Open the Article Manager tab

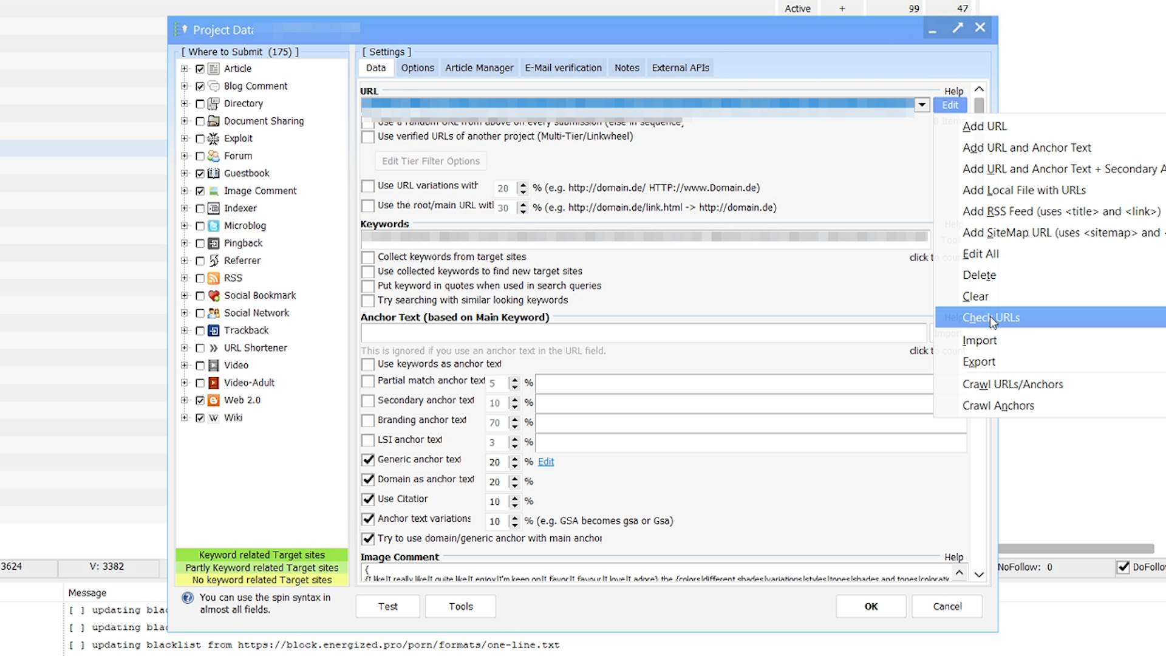coord(479,68)
